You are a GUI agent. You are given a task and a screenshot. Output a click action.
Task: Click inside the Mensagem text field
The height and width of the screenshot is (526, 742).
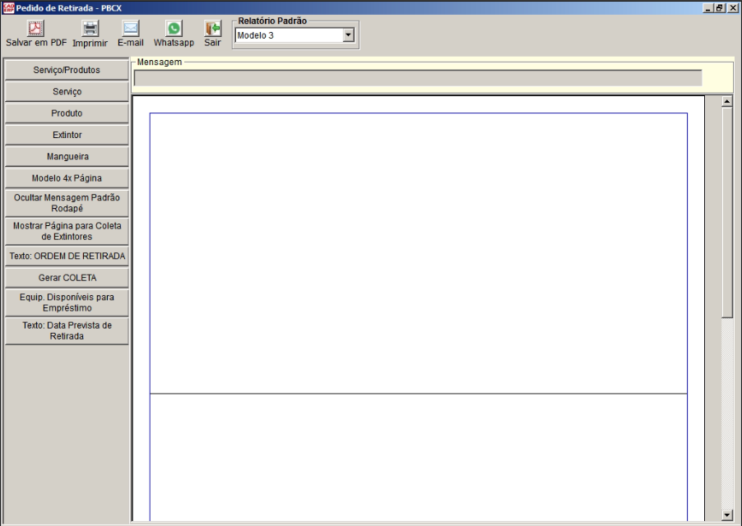point(418,78)
